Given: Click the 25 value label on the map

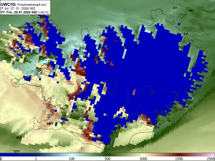Looking at the screenshot, I should click(x=77, y=57).
